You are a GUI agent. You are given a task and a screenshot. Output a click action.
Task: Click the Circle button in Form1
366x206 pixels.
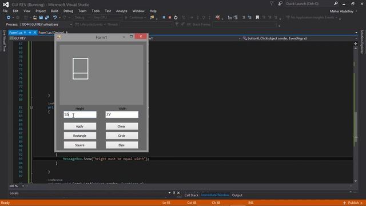pyautogui.click(x=122, y=136)
